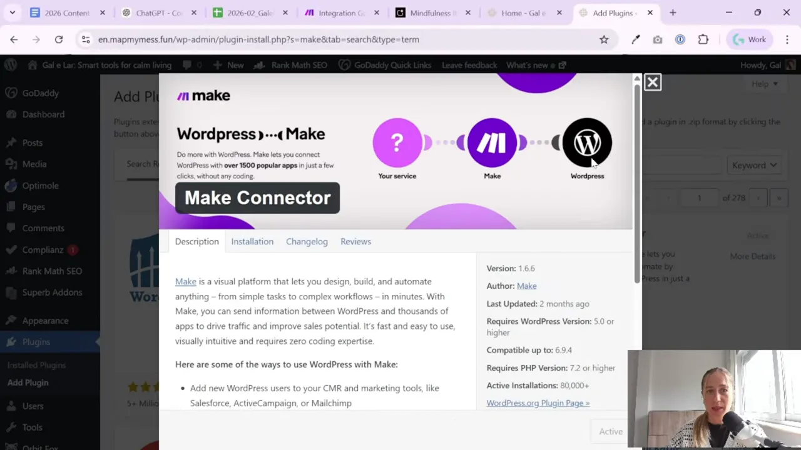Reload the page
801x450 pixels.
tap(59, 39)
